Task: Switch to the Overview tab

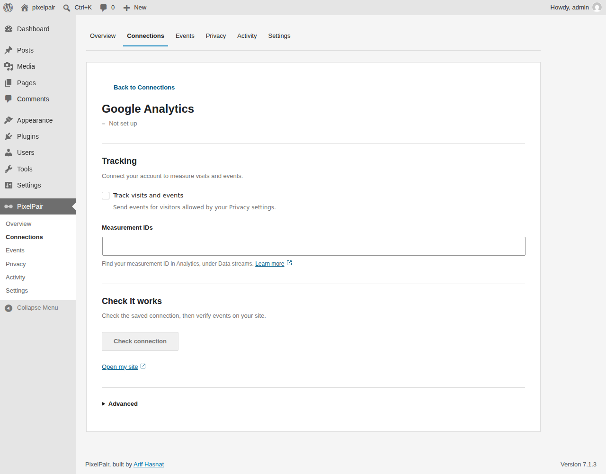Action: point(103,36)
